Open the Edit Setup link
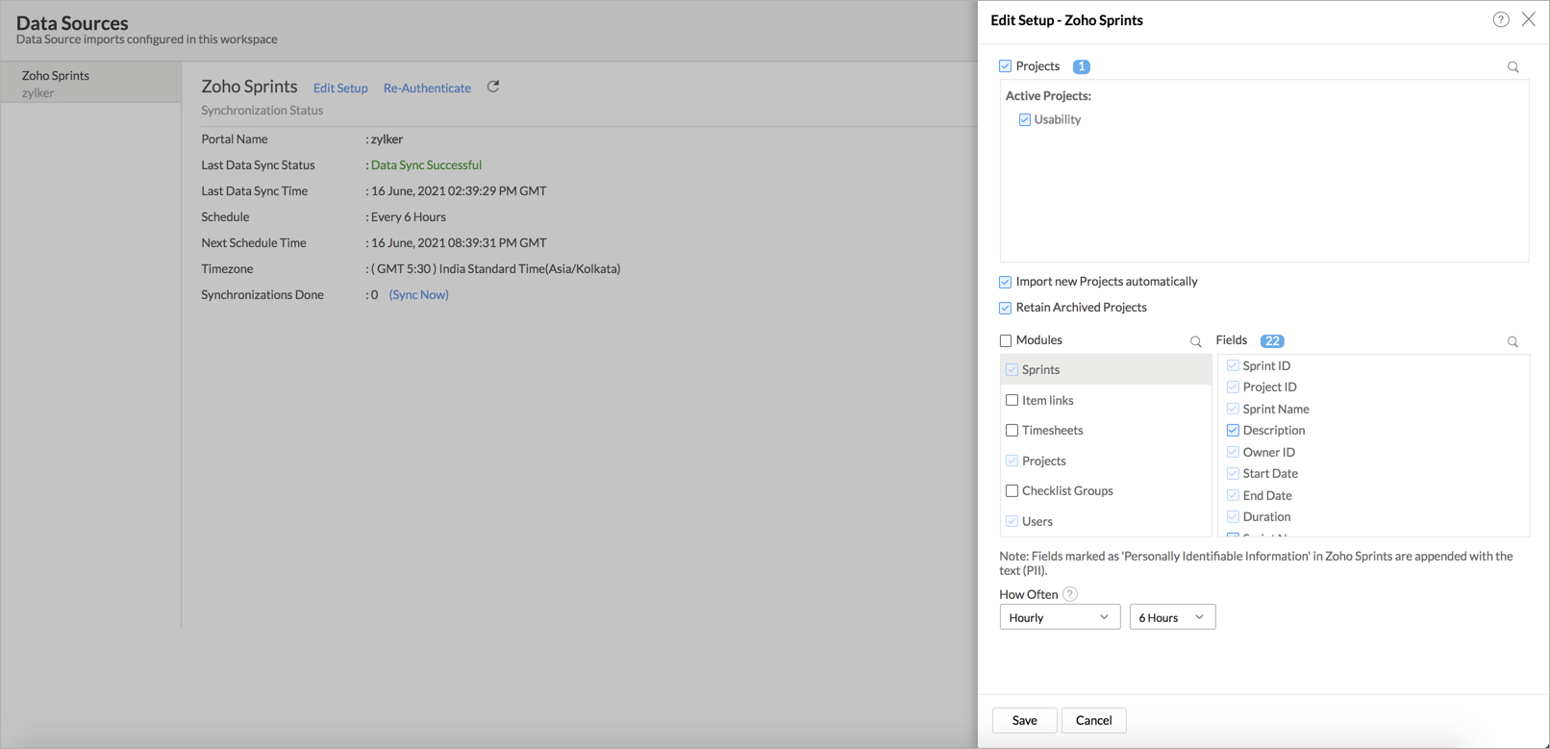Viewport: 1550px width, 749px height. [340, 87]
